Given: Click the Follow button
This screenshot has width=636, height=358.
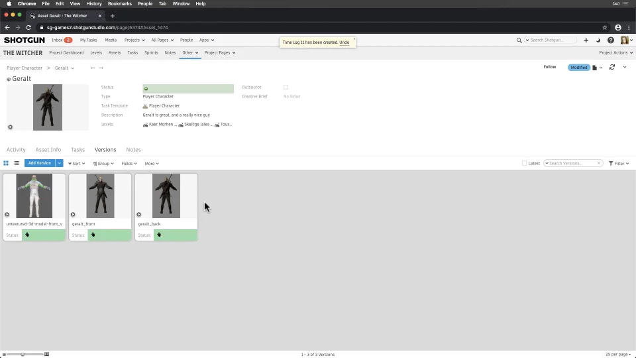Looking at the screenshot, I should (550, 67).
